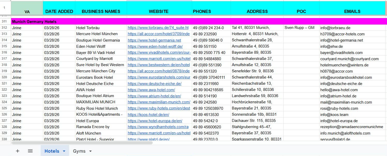Select the EMAILS header cell
The height and width of the screenshot is (156, 387).
pyautogui.click(x=352, y=8)
